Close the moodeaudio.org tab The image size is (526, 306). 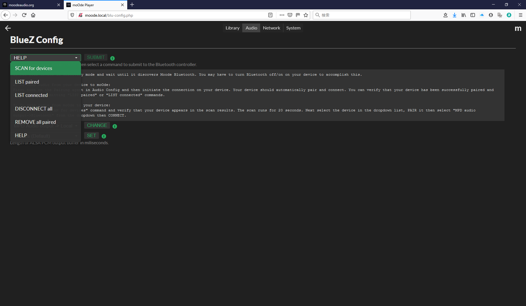point(59,5)
